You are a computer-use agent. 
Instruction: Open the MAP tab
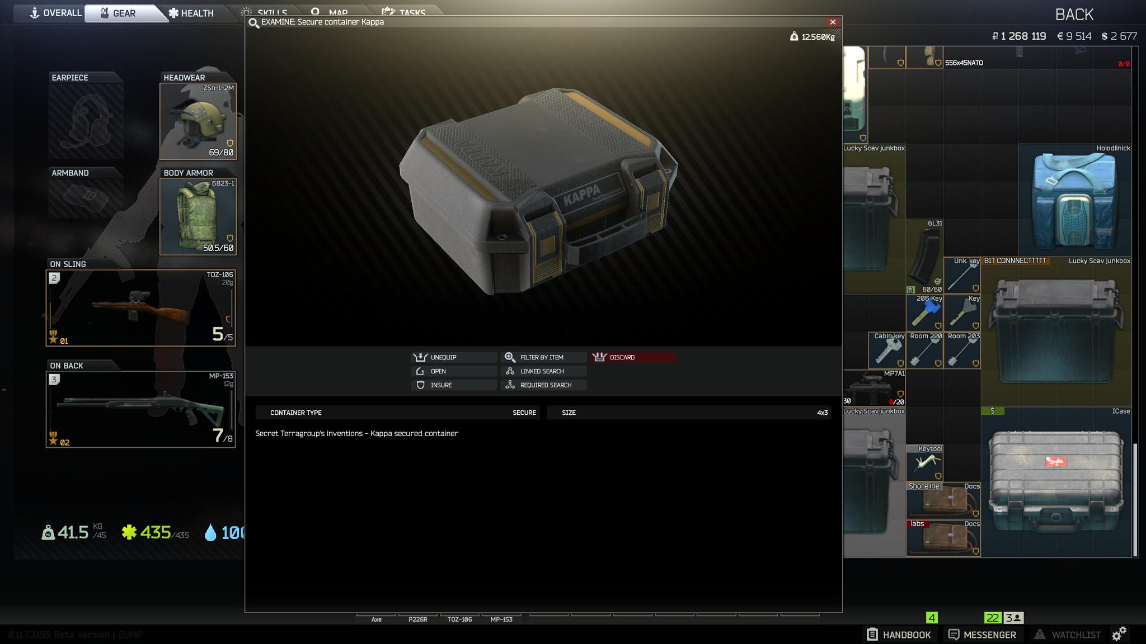click(x=330, y=11)
